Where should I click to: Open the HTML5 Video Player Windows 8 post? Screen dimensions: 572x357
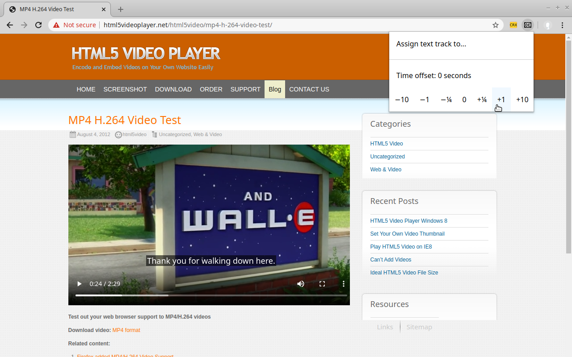point(408,221)
